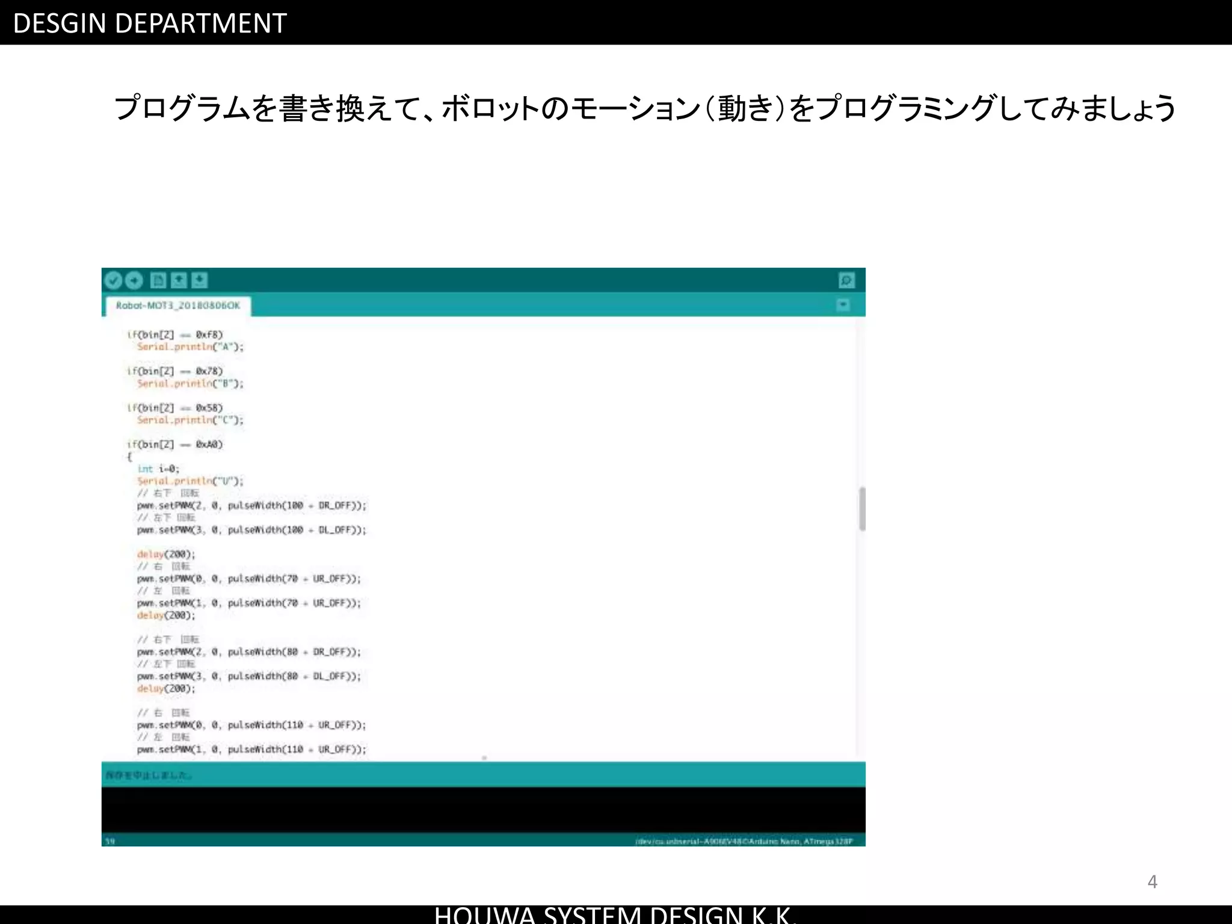Open the Serial Monitor icon
Viewport: 1232px width, 924px height.
click(846, 280)
